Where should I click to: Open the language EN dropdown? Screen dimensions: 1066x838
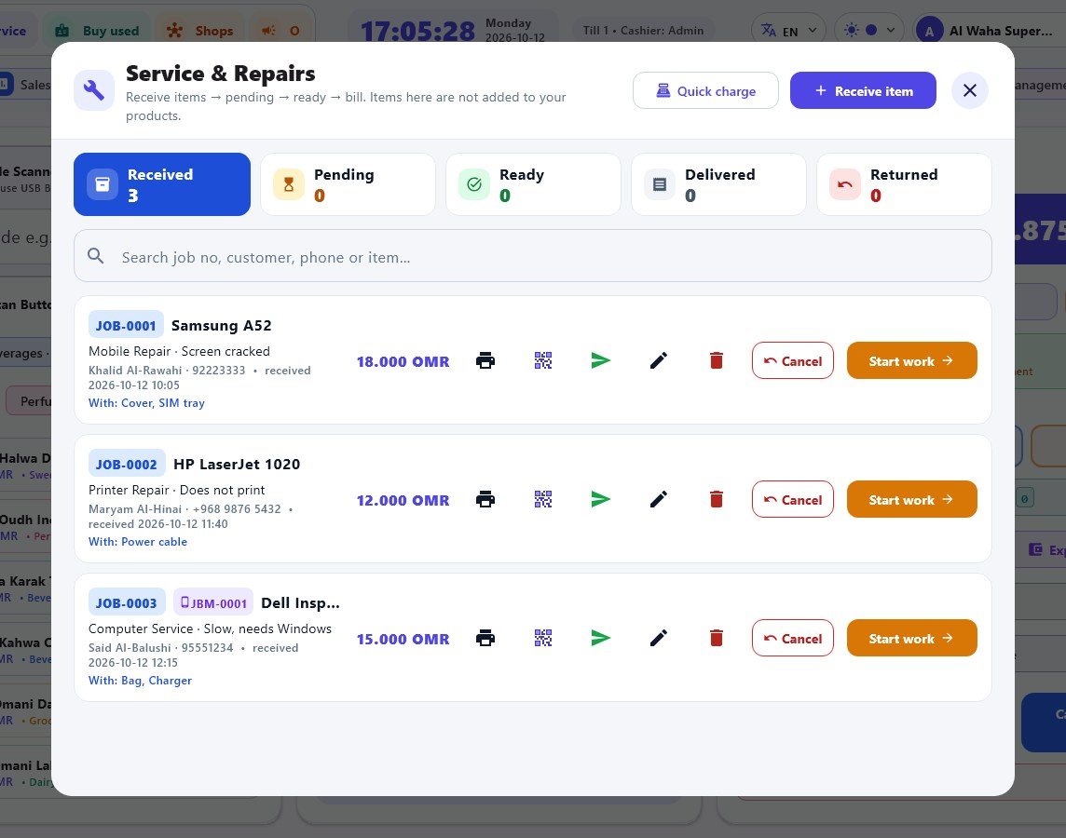pyautogui.click(x=788, y=31)
